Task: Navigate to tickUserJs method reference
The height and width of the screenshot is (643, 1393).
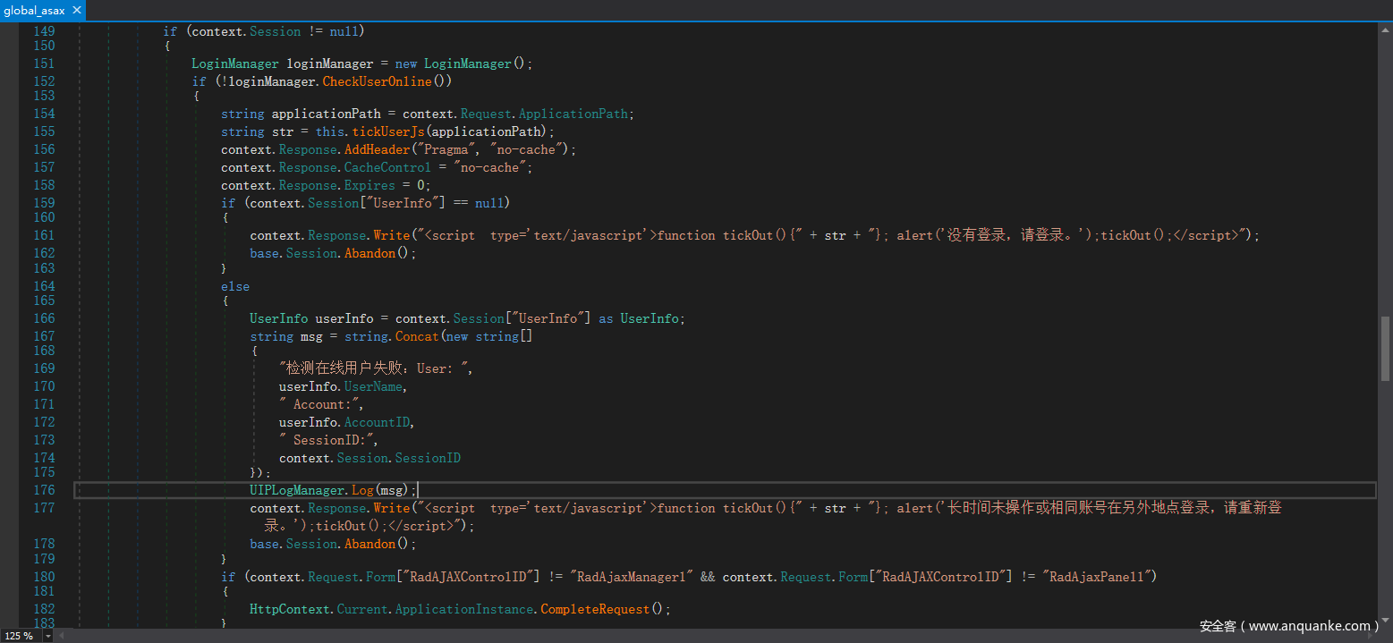Action: pos(388,131)
